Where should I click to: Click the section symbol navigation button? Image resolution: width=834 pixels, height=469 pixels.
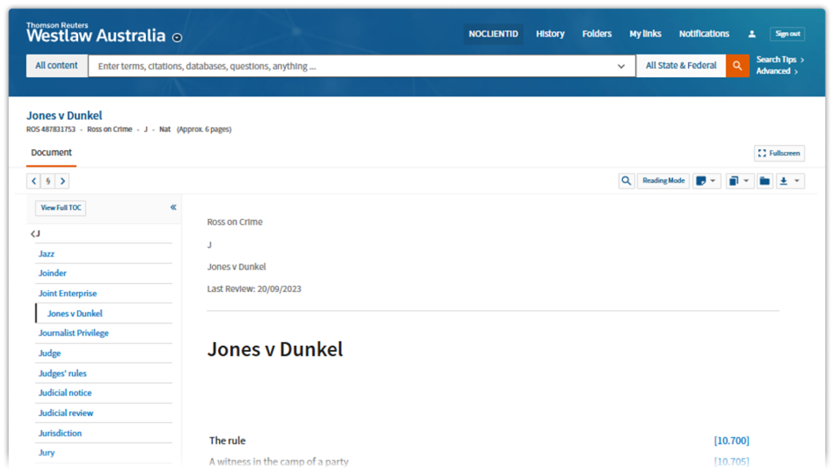click(48, 181)
